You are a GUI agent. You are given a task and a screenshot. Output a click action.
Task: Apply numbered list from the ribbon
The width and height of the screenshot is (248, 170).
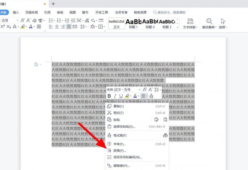[59, 20]
